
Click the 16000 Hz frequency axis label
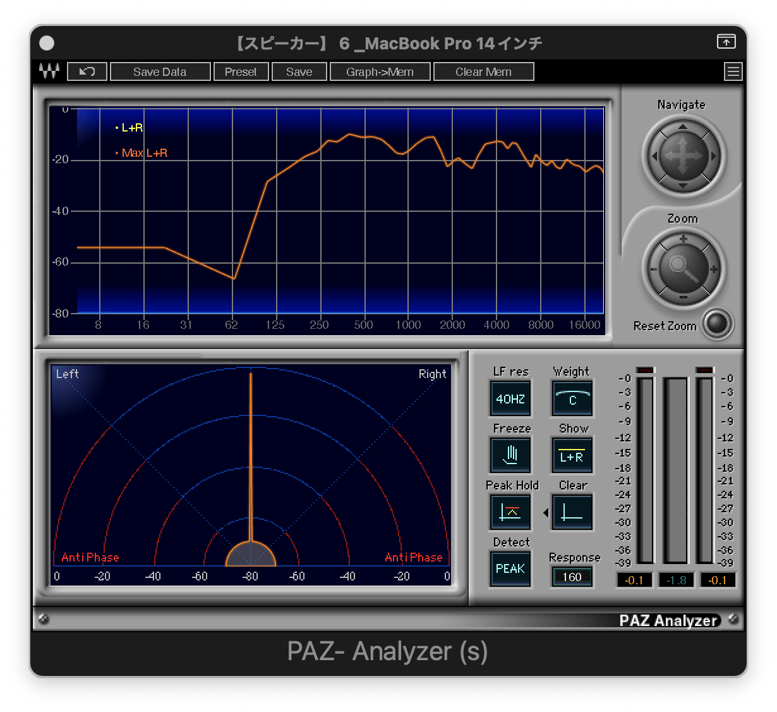coord(584,324)
